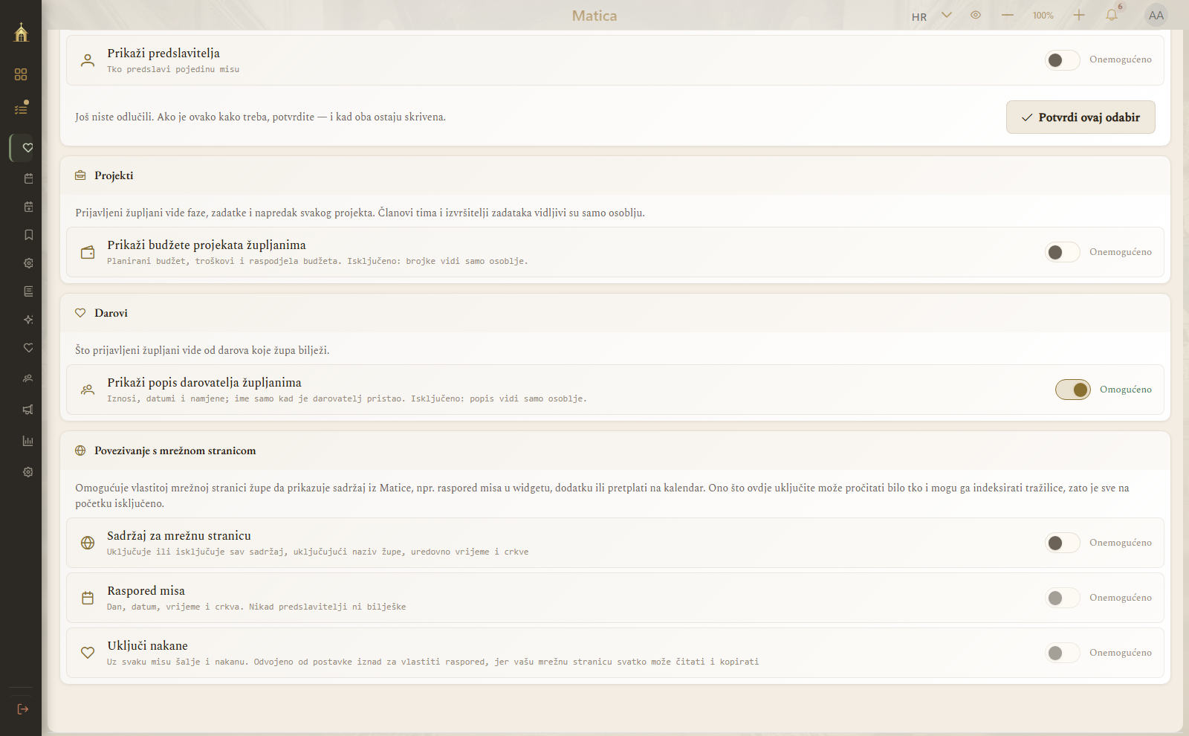The height and width of the screenshot is (736, 1189).
Task: Click the Uključi nakane row title
Action: coord(147,646)
